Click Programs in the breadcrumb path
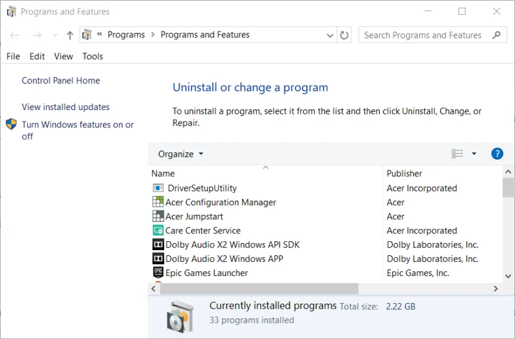Image resolution: width=515 pixels, height=339 pixels. (126, 35)
